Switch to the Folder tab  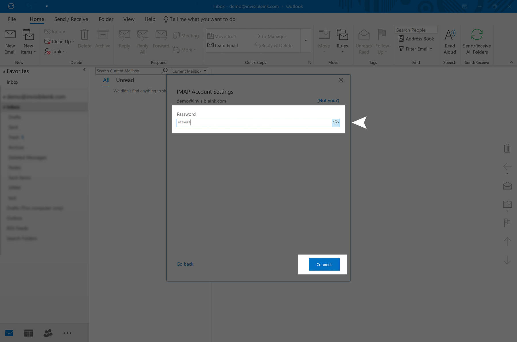tap(106, 19)
